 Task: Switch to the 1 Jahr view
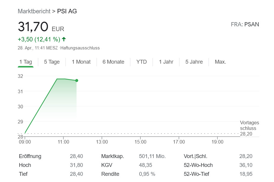click(166, 62)
